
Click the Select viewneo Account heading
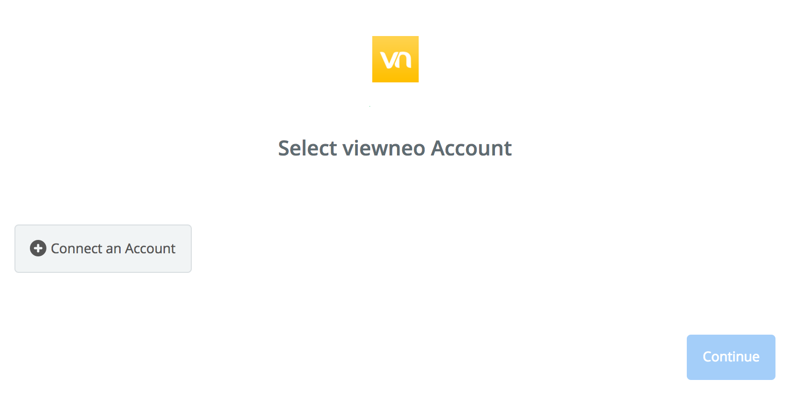pos(395,148)
